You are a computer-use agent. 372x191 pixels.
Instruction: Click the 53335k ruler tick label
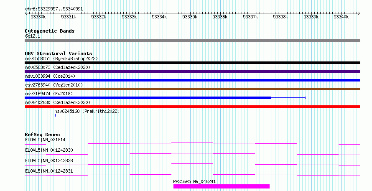(190, 17)
